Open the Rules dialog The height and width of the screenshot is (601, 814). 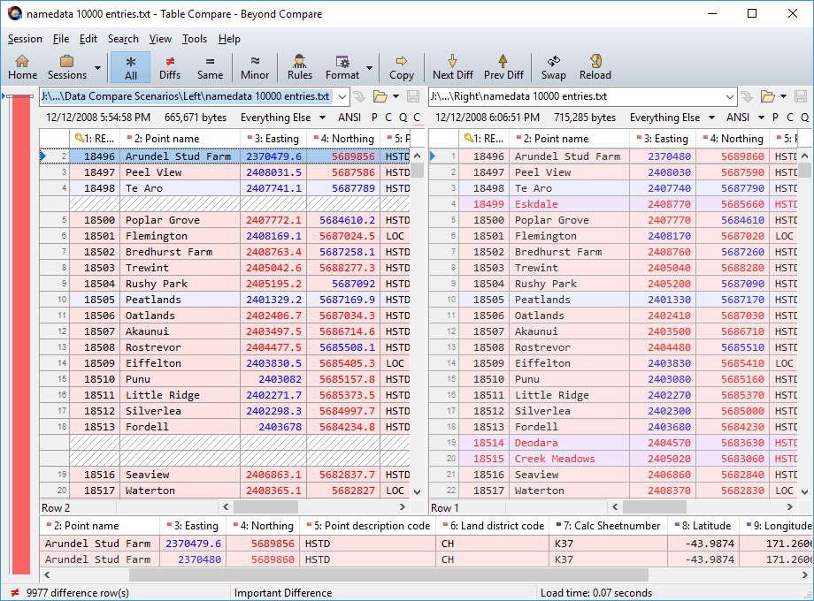300,67
